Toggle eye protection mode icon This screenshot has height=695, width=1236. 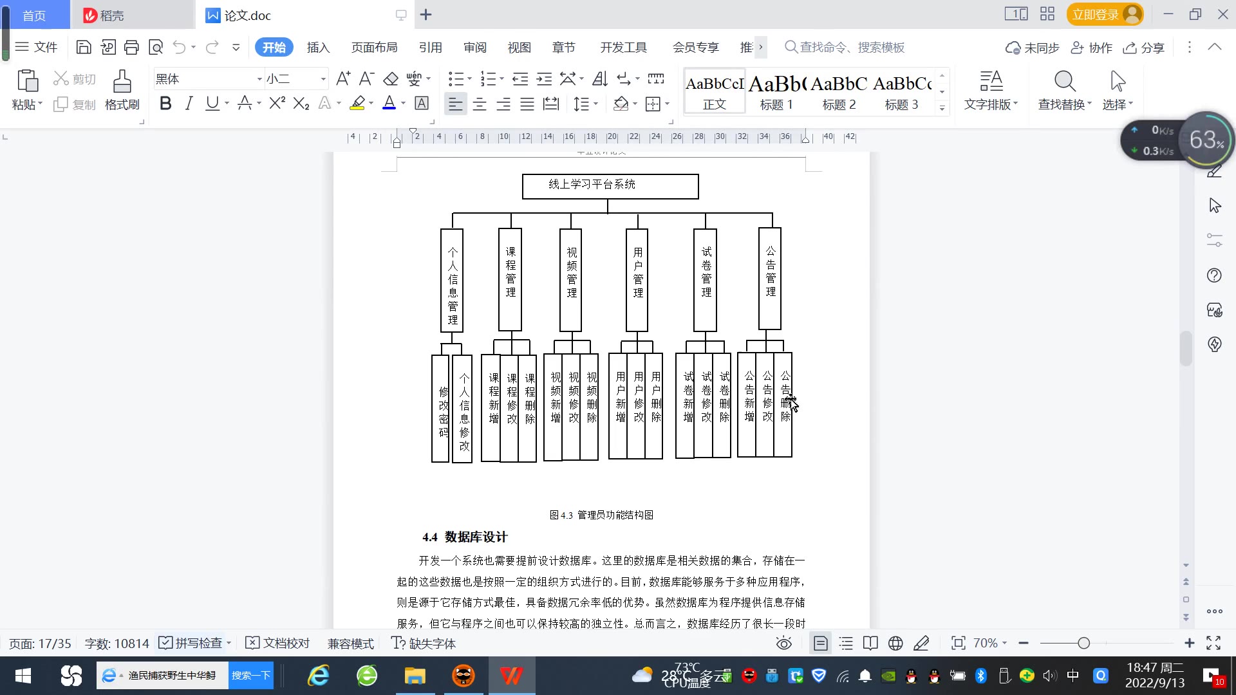pos(783,643)
